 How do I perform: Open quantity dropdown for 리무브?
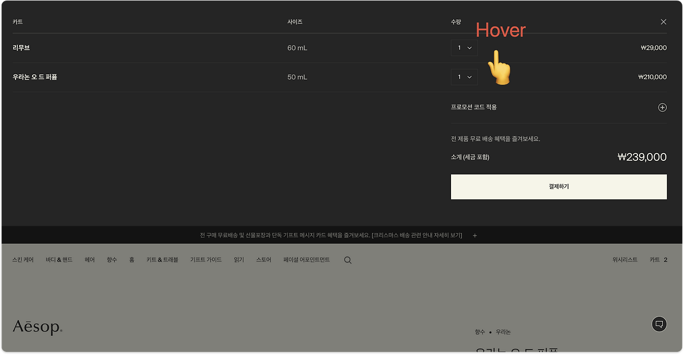464,48
